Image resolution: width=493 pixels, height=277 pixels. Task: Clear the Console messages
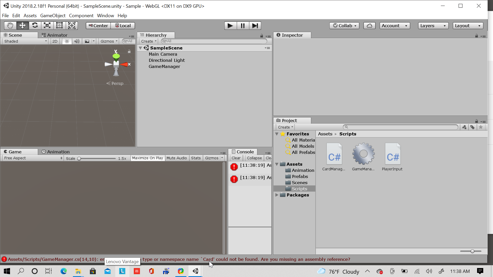(x=236, y=158)
